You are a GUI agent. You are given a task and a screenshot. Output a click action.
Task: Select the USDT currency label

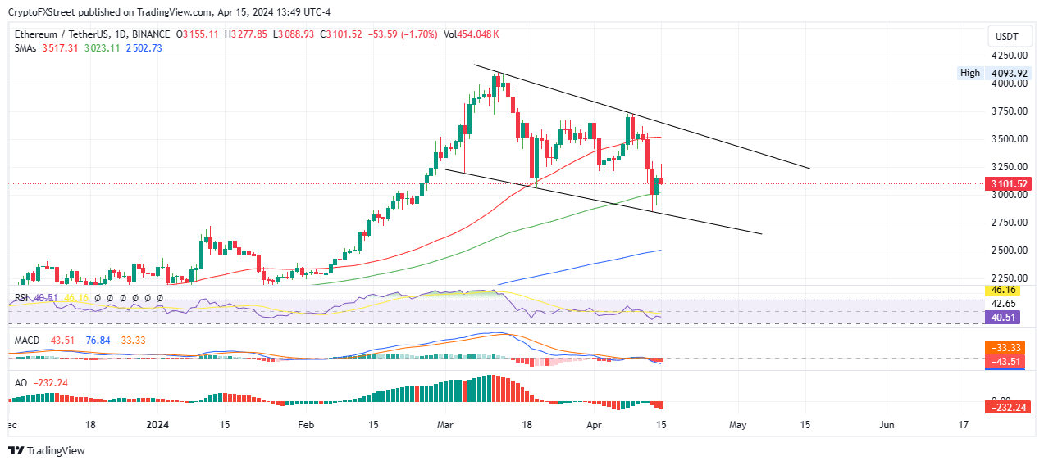[1006, 37]
